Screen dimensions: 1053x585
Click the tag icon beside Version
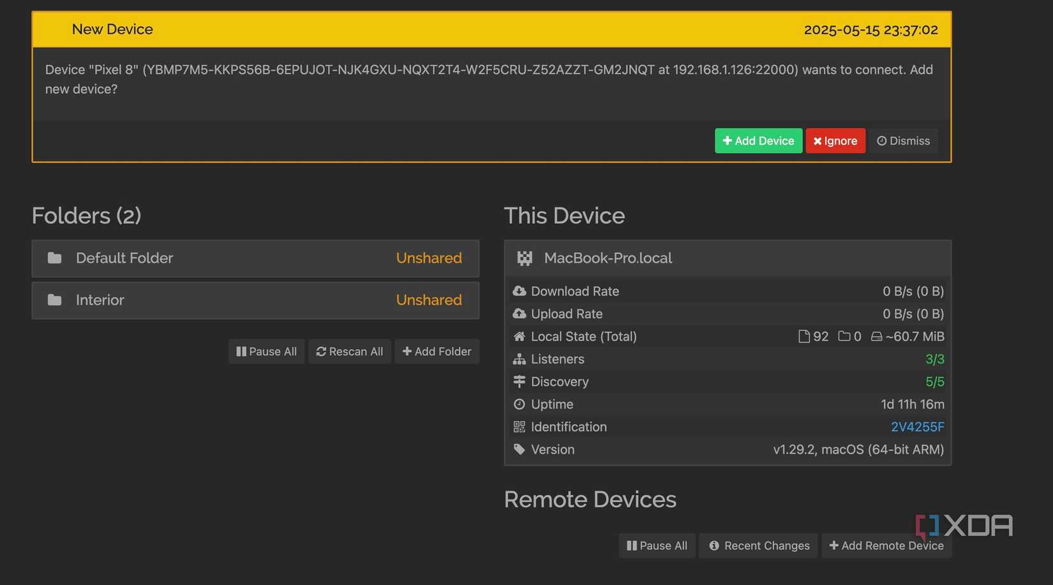pyautogui.click(x=519, y=449)
